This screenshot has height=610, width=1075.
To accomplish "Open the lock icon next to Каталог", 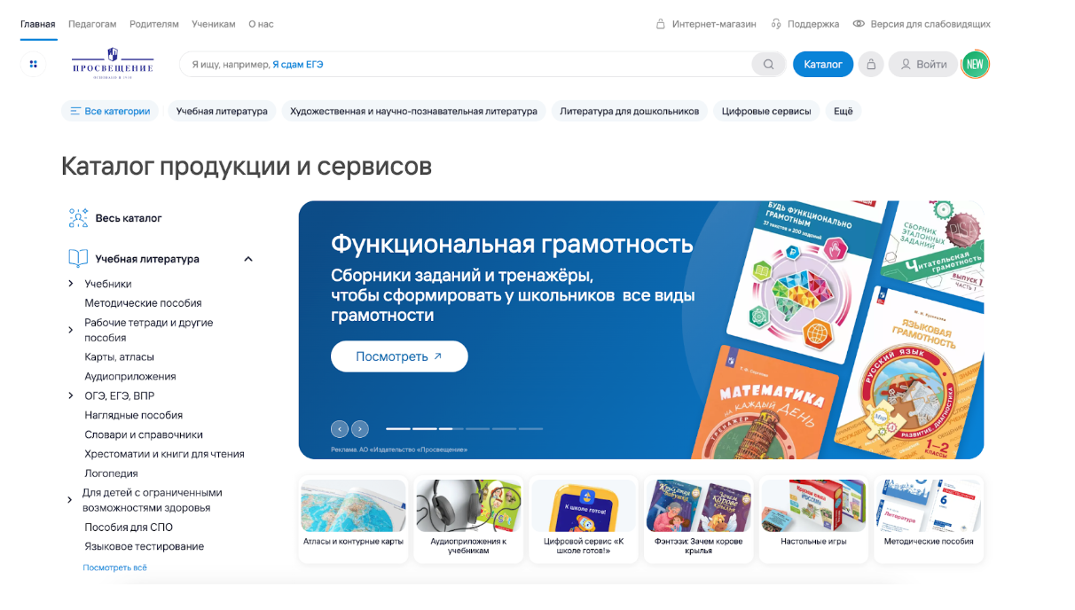I will (871, 64).
